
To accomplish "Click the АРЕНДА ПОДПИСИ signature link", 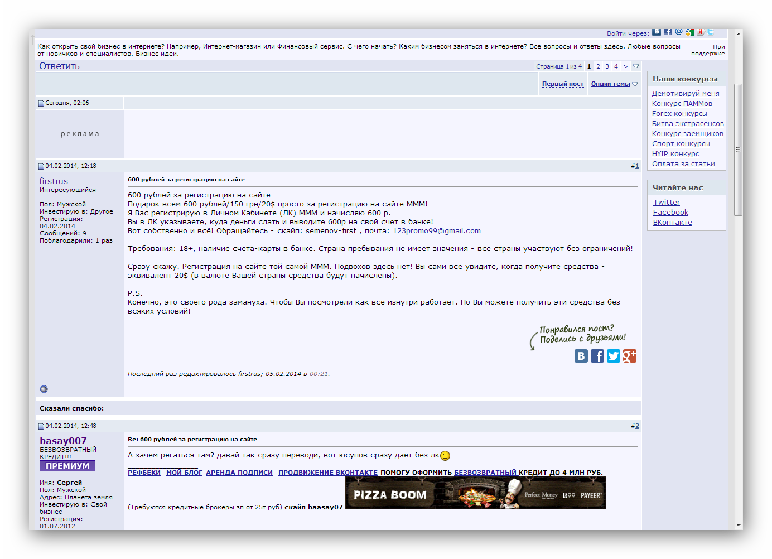I will (239, 473).
